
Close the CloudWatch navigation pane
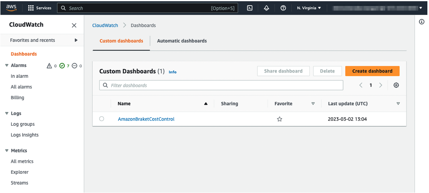pyautogui.click(x=74, y=25)
